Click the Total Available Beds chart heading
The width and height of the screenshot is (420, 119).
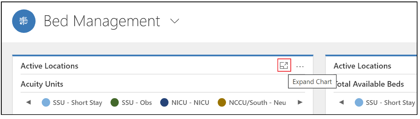pos(369,84)
